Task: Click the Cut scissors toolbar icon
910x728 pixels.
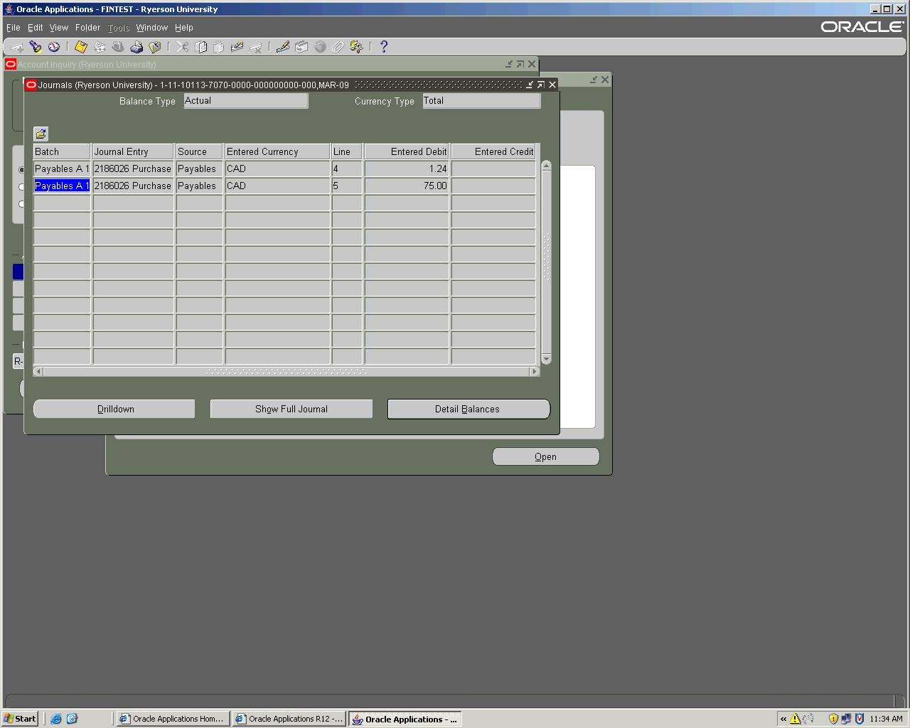Action: click(183, 47)
